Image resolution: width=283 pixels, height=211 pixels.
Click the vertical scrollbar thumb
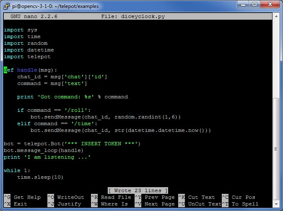point(276,149)
